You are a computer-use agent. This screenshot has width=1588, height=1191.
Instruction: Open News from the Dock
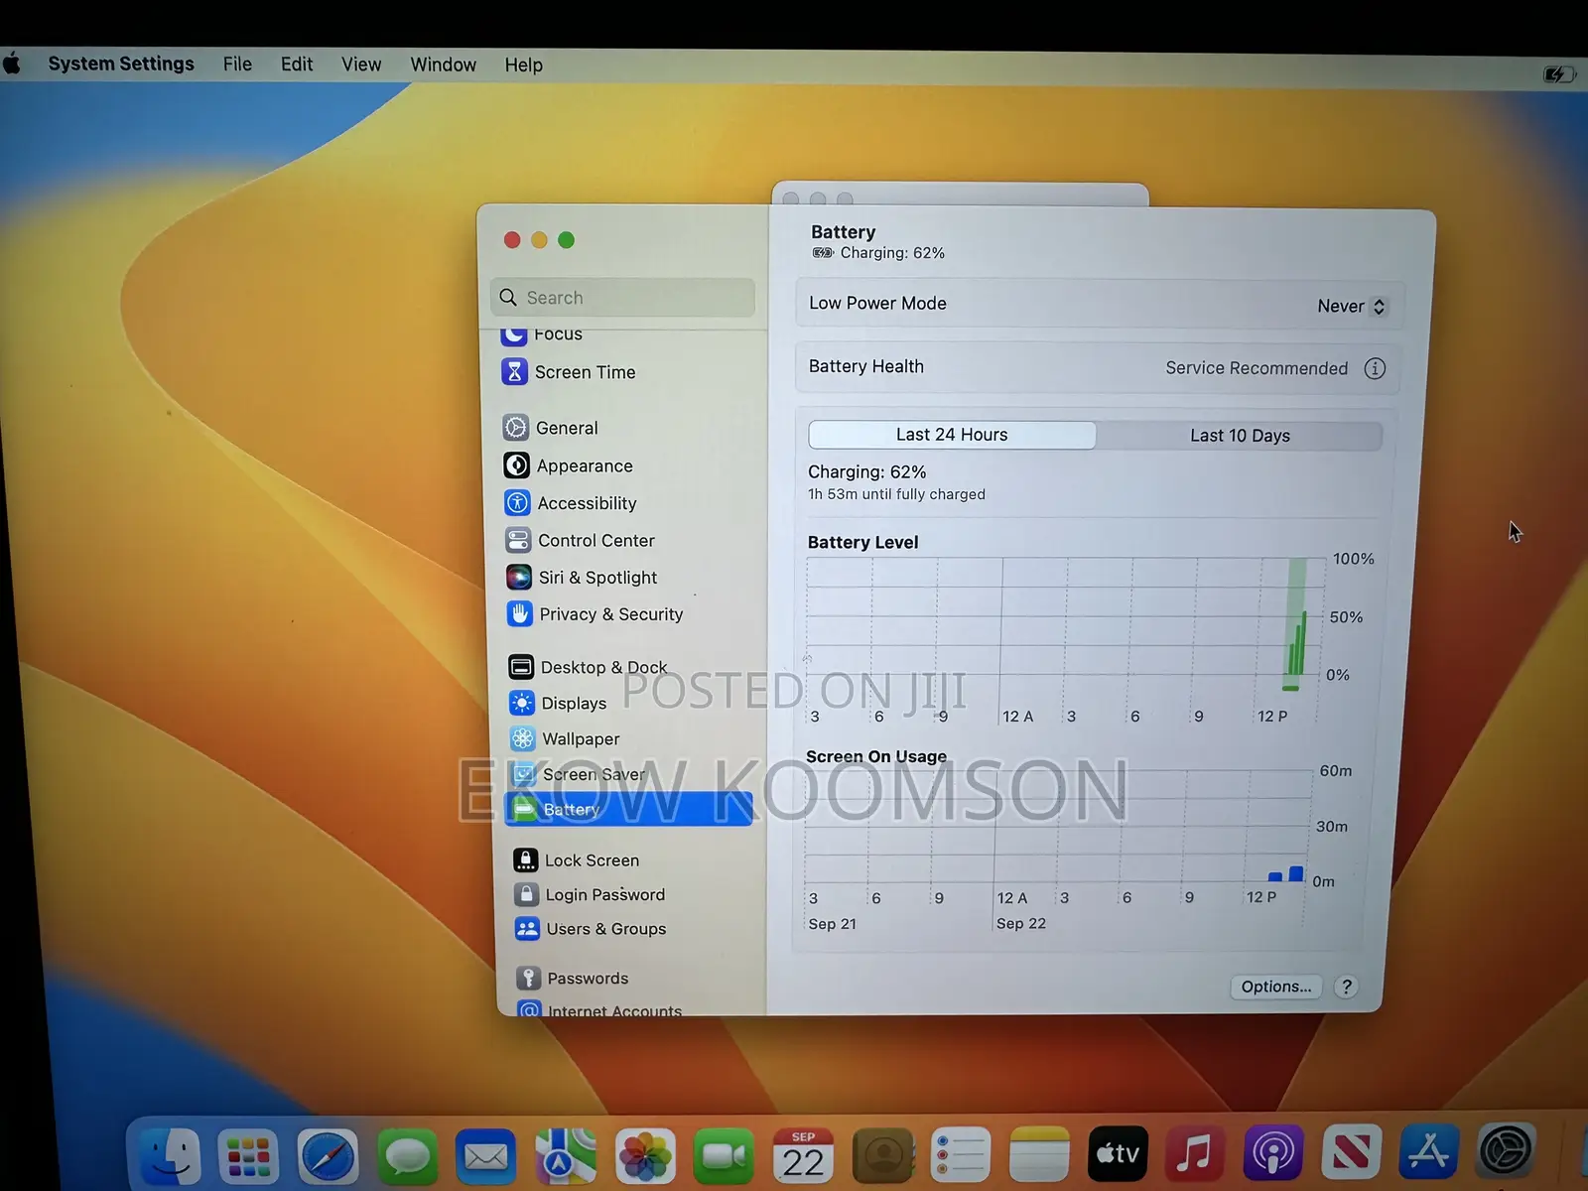1352,1152
